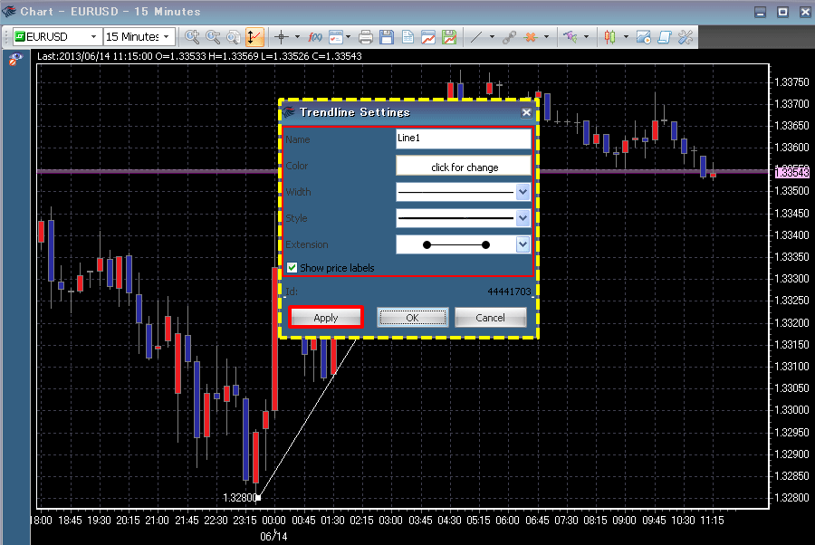Click the trendline endpoint labeled 1.32800
This screenshot has width=815, height=545.
coord(258,498)
